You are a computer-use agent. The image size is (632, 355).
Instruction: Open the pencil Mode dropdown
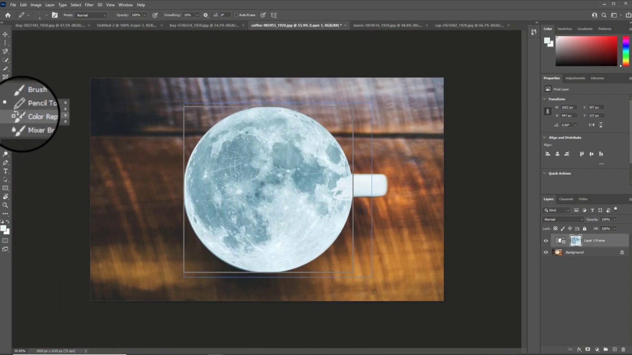point(91,15)
